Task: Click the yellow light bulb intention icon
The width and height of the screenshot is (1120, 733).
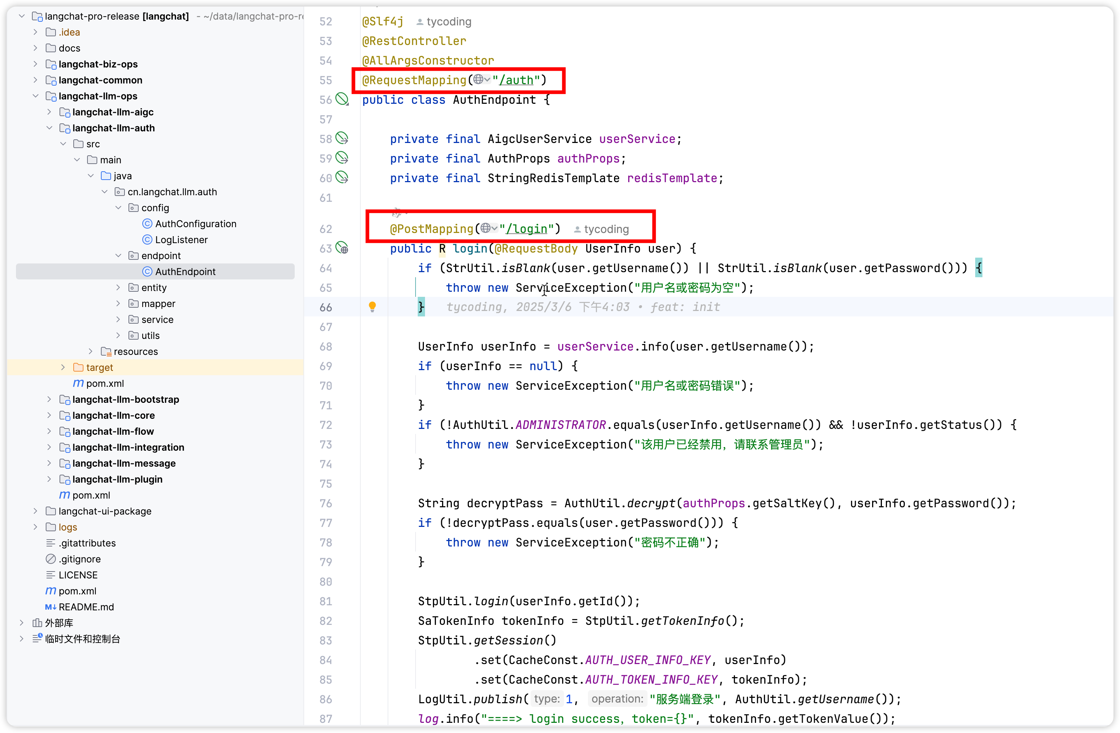Action: [x=372, y=307]
